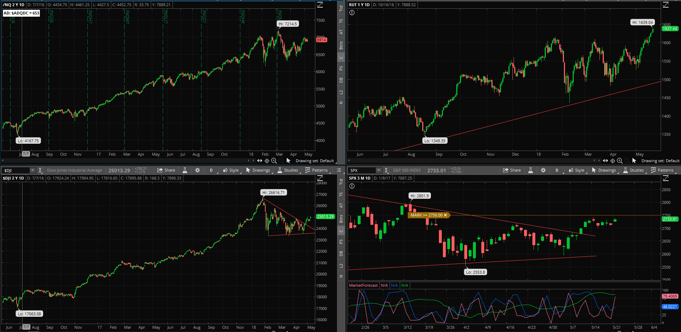Click the pan icon under the /NQ chart
Screen dimensions: 681x332
click(259, 160)
